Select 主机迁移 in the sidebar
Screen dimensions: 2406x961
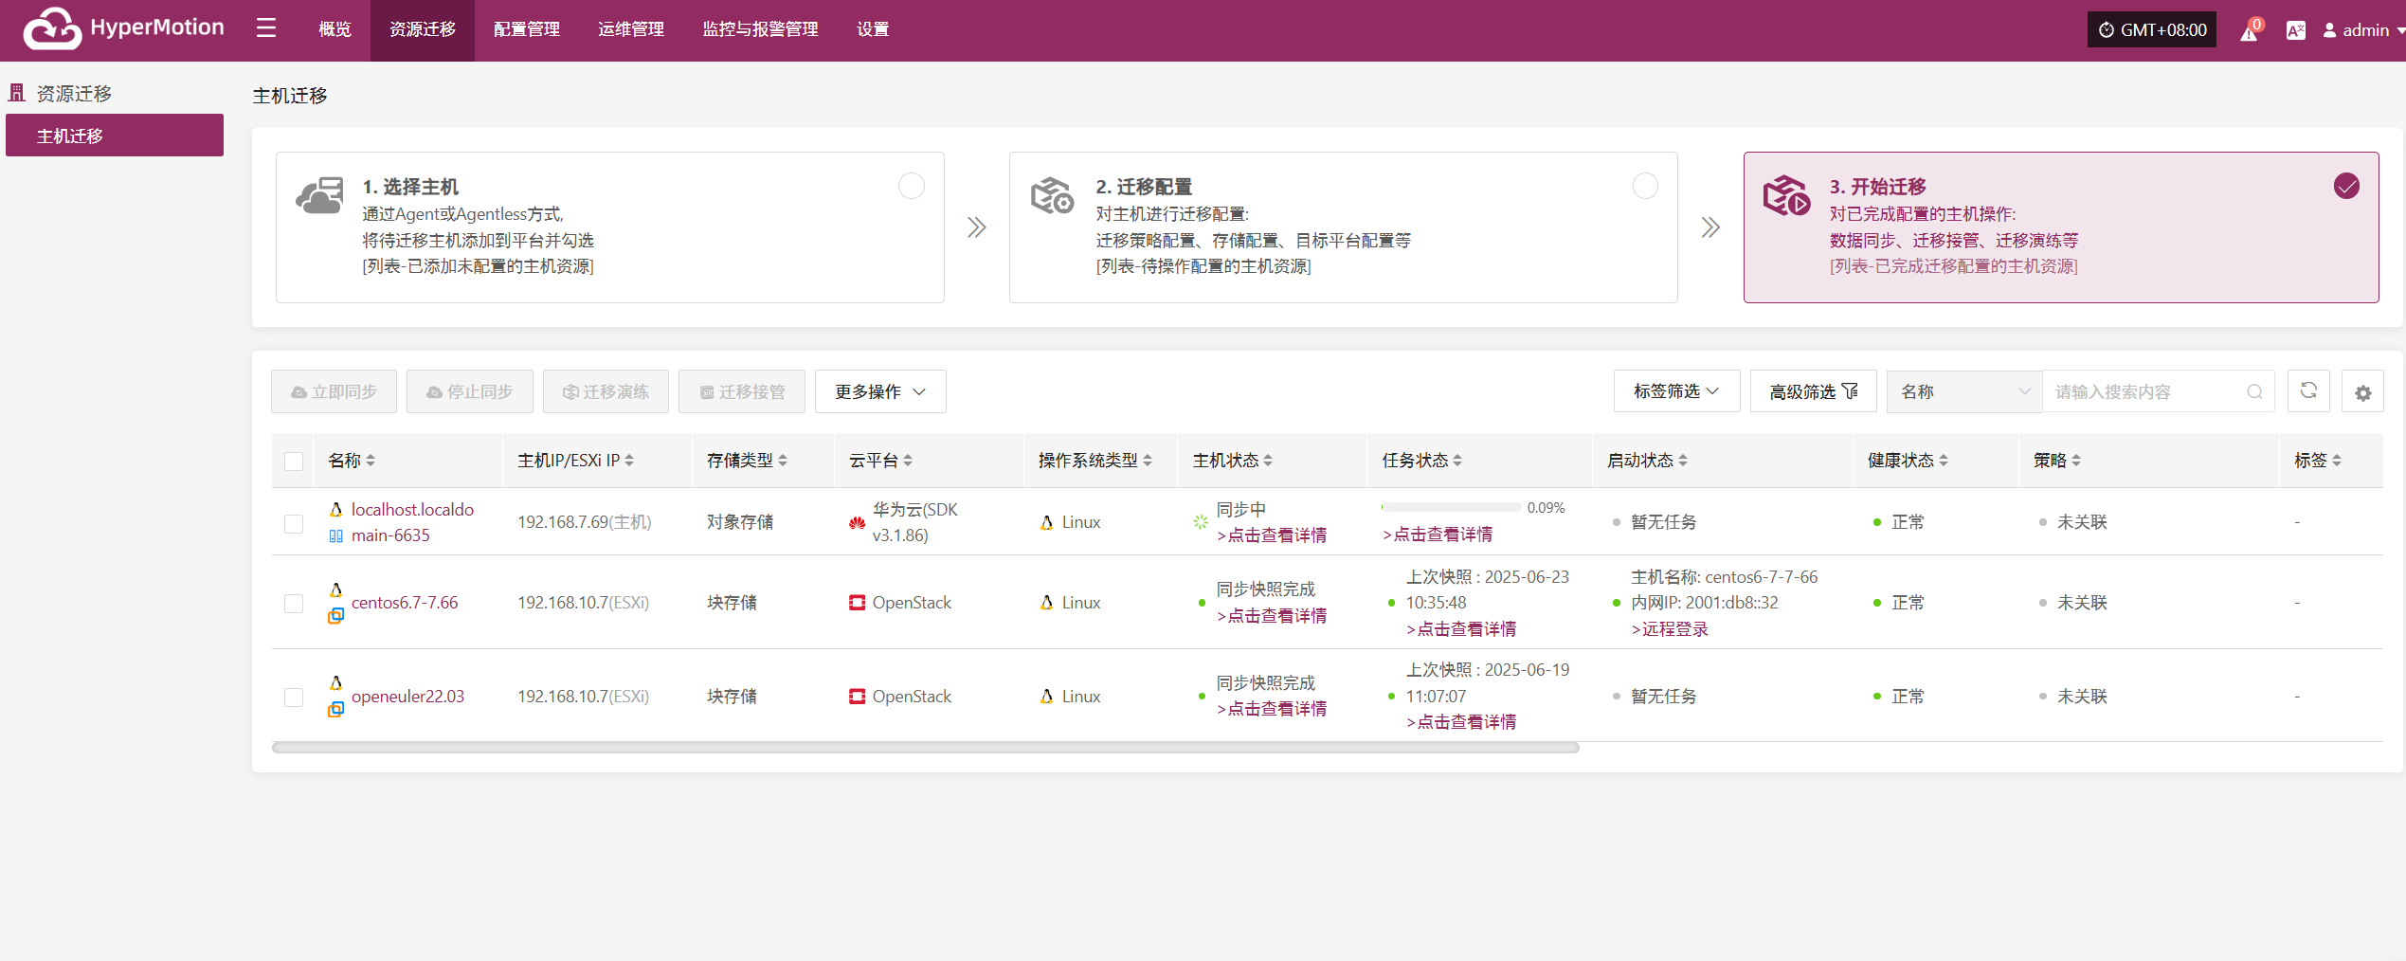click(x=115, y=136)
